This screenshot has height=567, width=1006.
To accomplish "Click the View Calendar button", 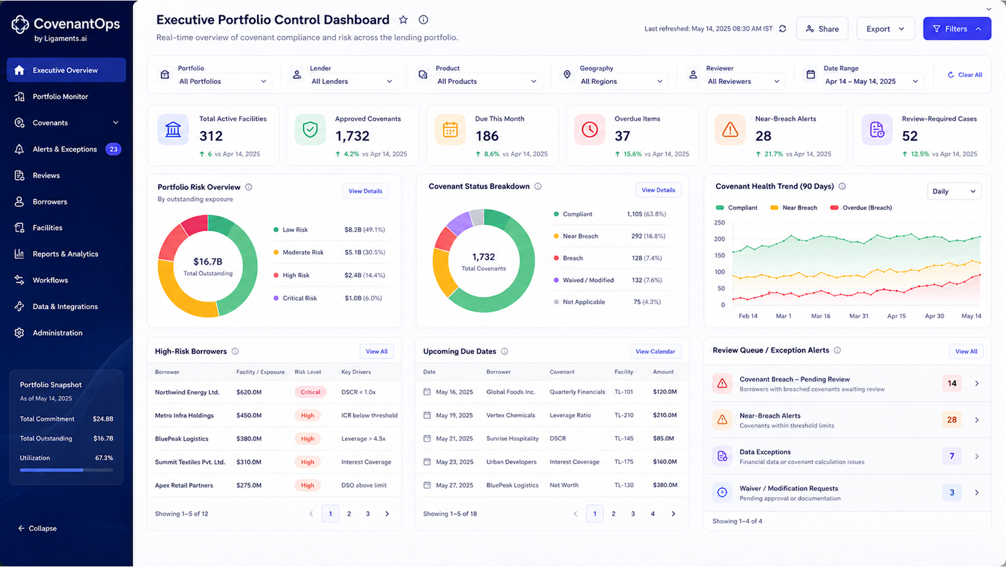I will 655,351.
